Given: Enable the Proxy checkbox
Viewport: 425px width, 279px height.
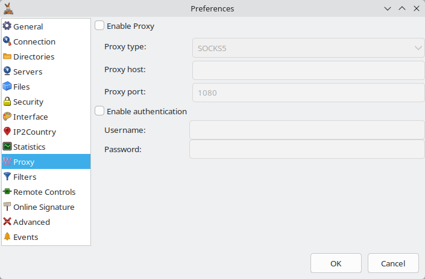Looking at the screenshot, I should [99, 26].
